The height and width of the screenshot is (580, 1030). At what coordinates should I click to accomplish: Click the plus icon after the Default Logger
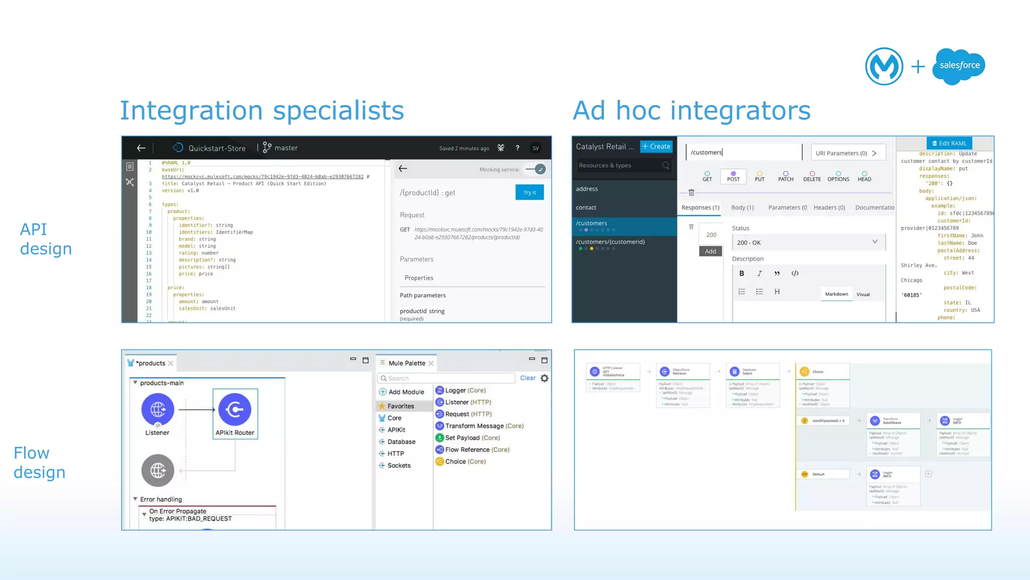tap(928, 474)
